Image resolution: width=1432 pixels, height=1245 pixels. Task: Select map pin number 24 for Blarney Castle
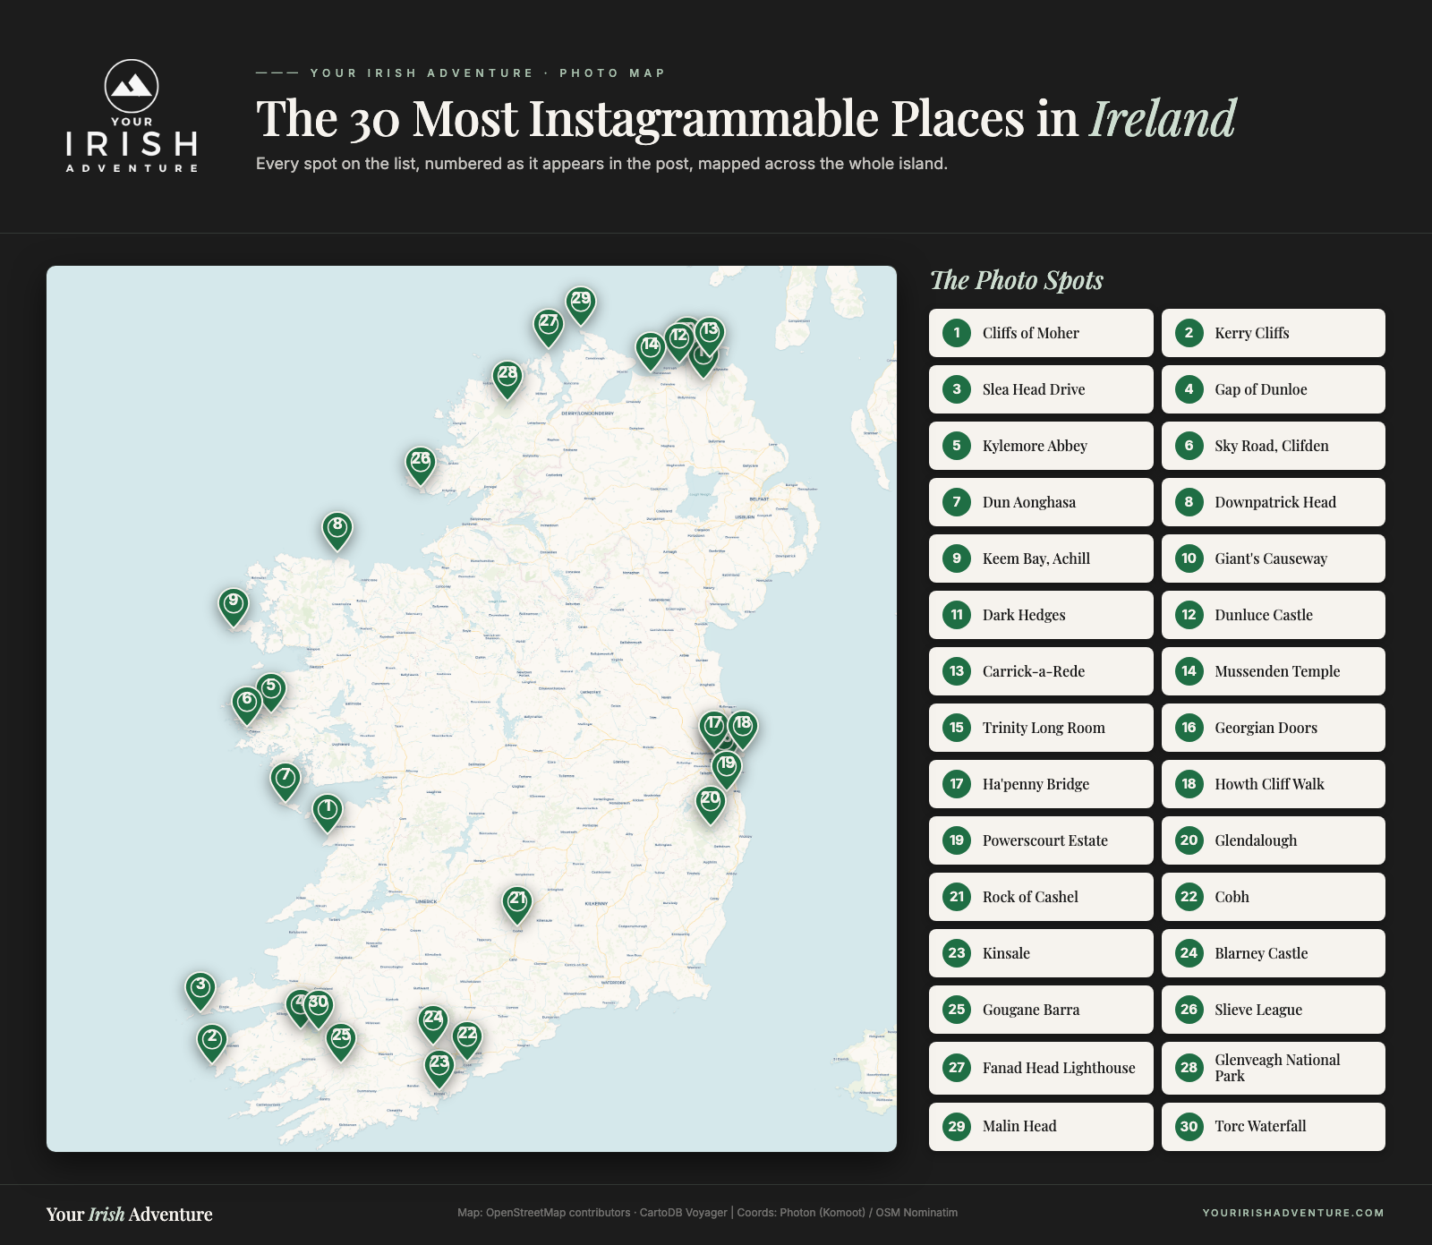pos(433,1023)
